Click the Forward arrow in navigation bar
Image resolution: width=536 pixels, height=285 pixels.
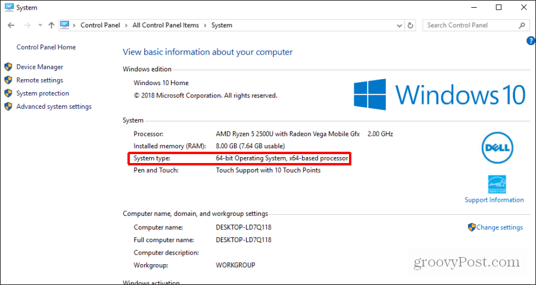click(x=27, y=25)
